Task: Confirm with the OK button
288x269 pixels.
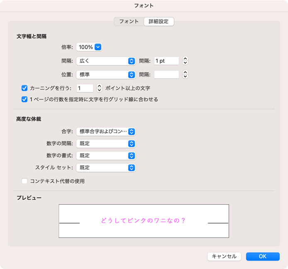Action: pos(262,257)
